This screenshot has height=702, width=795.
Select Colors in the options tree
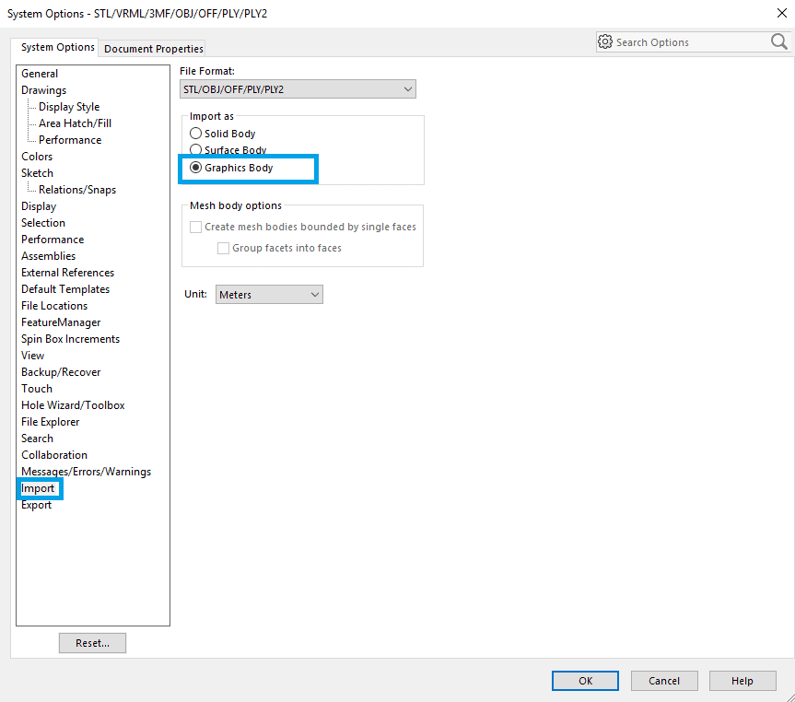(37, 157)
